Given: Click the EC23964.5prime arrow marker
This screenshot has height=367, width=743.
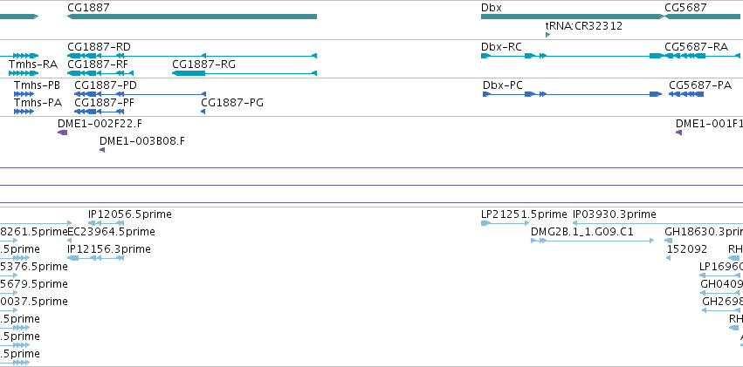Looking at the screenshot, I should point(70,241).
